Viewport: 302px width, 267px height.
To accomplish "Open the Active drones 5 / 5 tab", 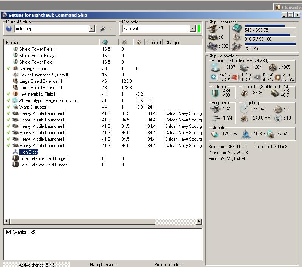I will pyautogui.click(x=36, y=265).
